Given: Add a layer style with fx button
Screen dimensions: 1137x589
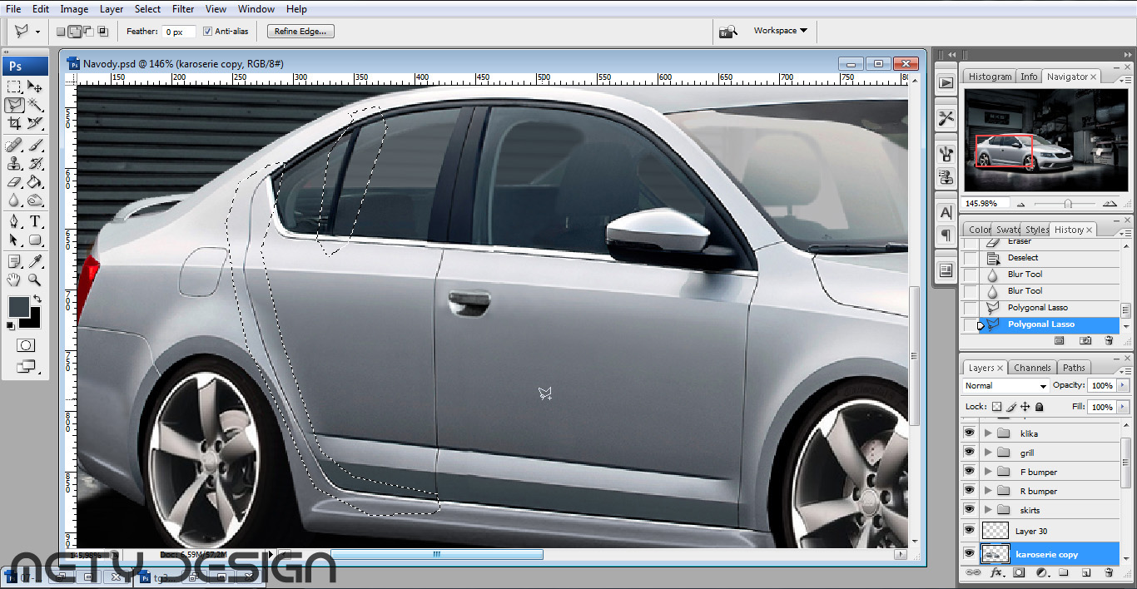Looking at the screenshot, I should (996, 572).
